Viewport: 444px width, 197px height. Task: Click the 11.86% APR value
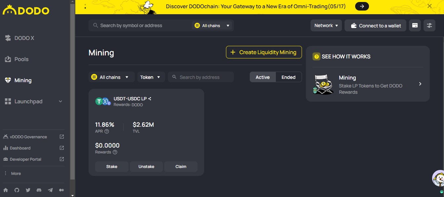(105, 124)
